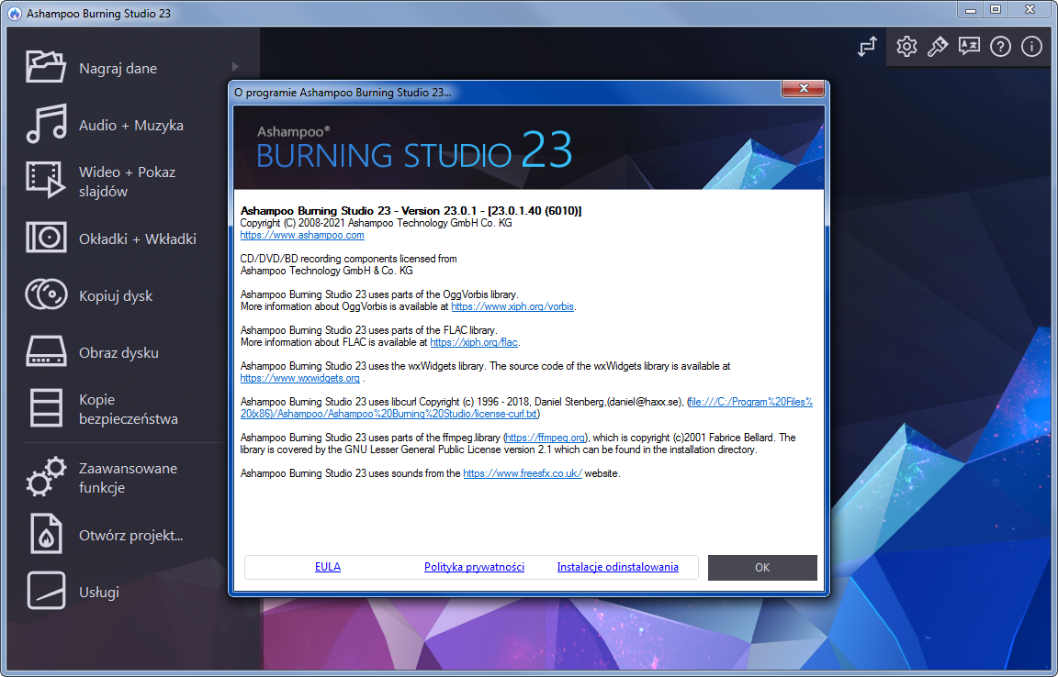Select the Kopiuj dysk label

click(x=116, y=296)
